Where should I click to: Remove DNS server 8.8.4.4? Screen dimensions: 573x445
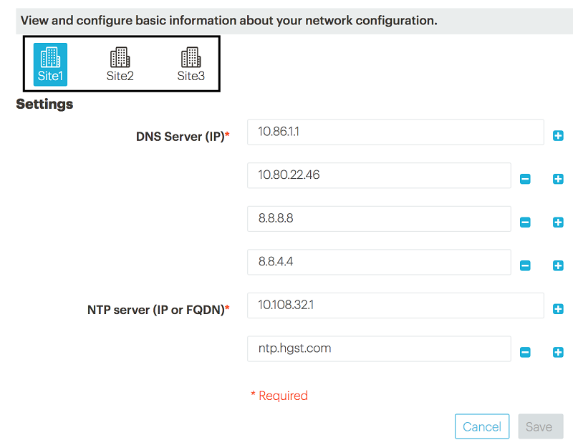pos(525,265)
